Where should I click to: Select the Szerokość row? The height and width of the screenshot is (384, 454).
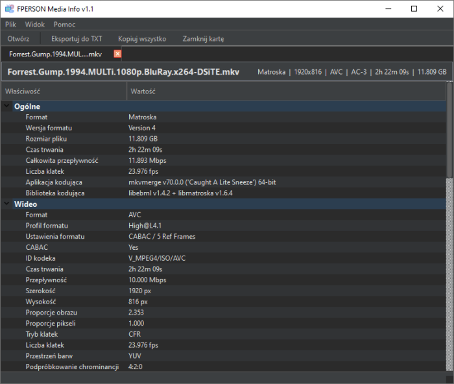tap(224, 291)
